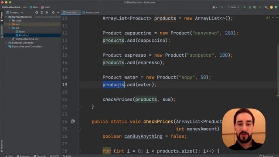Click canBuyAnything variable on line 26

(x=143, y=137)
